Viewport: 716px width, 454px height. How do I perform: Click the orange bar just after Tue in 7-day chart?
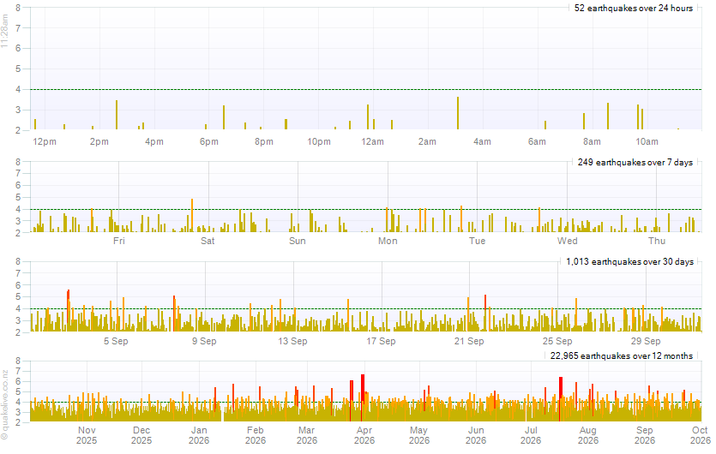(x=461, y=219)
